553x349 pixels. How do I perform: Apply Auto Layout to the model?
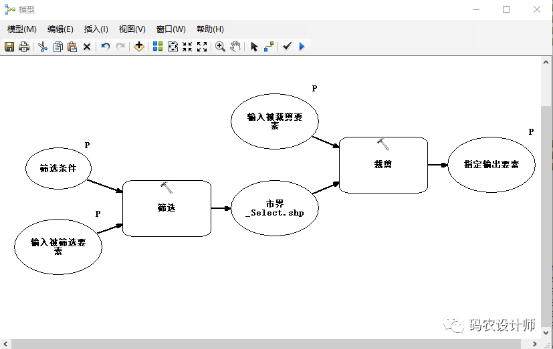tap(158, 47)
